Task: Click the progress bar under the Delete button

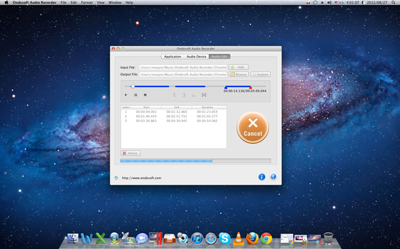Action: click(x=196, y=161)
